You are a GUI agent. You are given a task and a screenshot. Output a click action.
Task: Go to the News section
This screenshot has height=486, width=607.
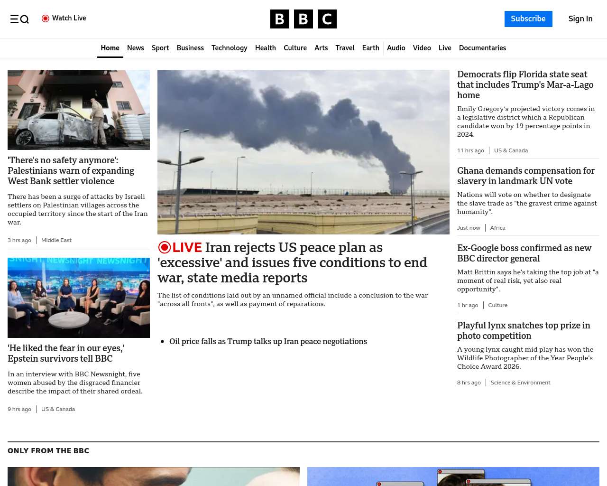tap(136, 48)
